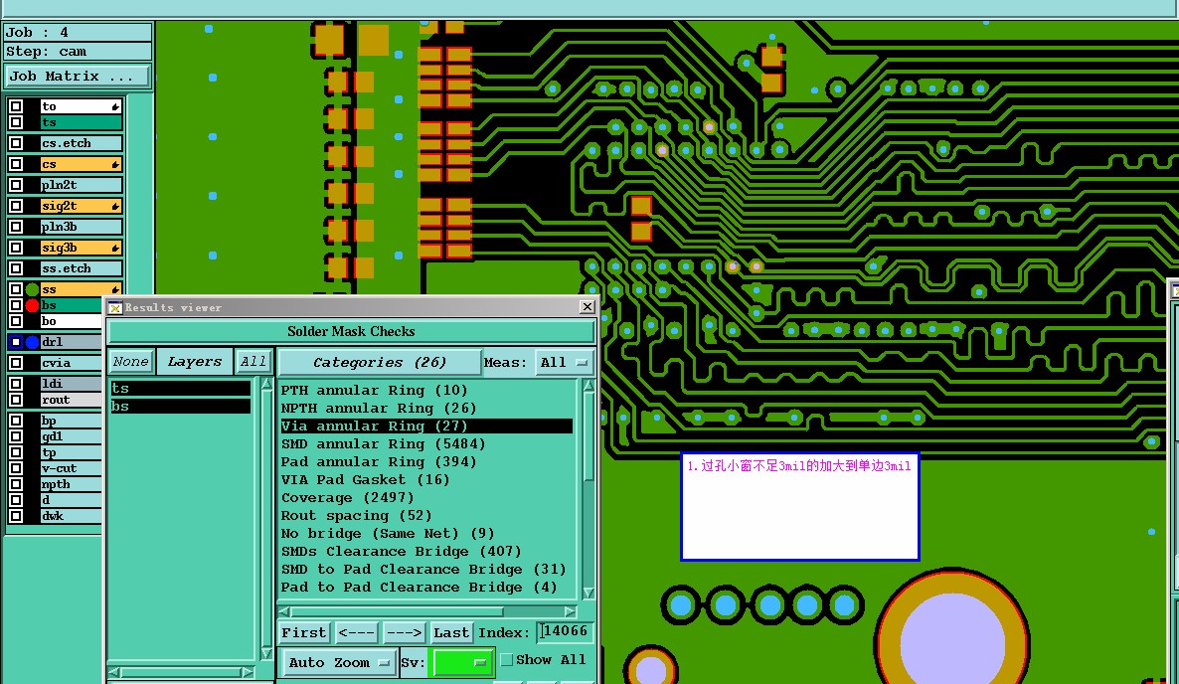The width and height of the screenshot is (1179, 684).
Task: Toggle the checkbox for layer 'sig2t'
Action: (x=16, y=206)
